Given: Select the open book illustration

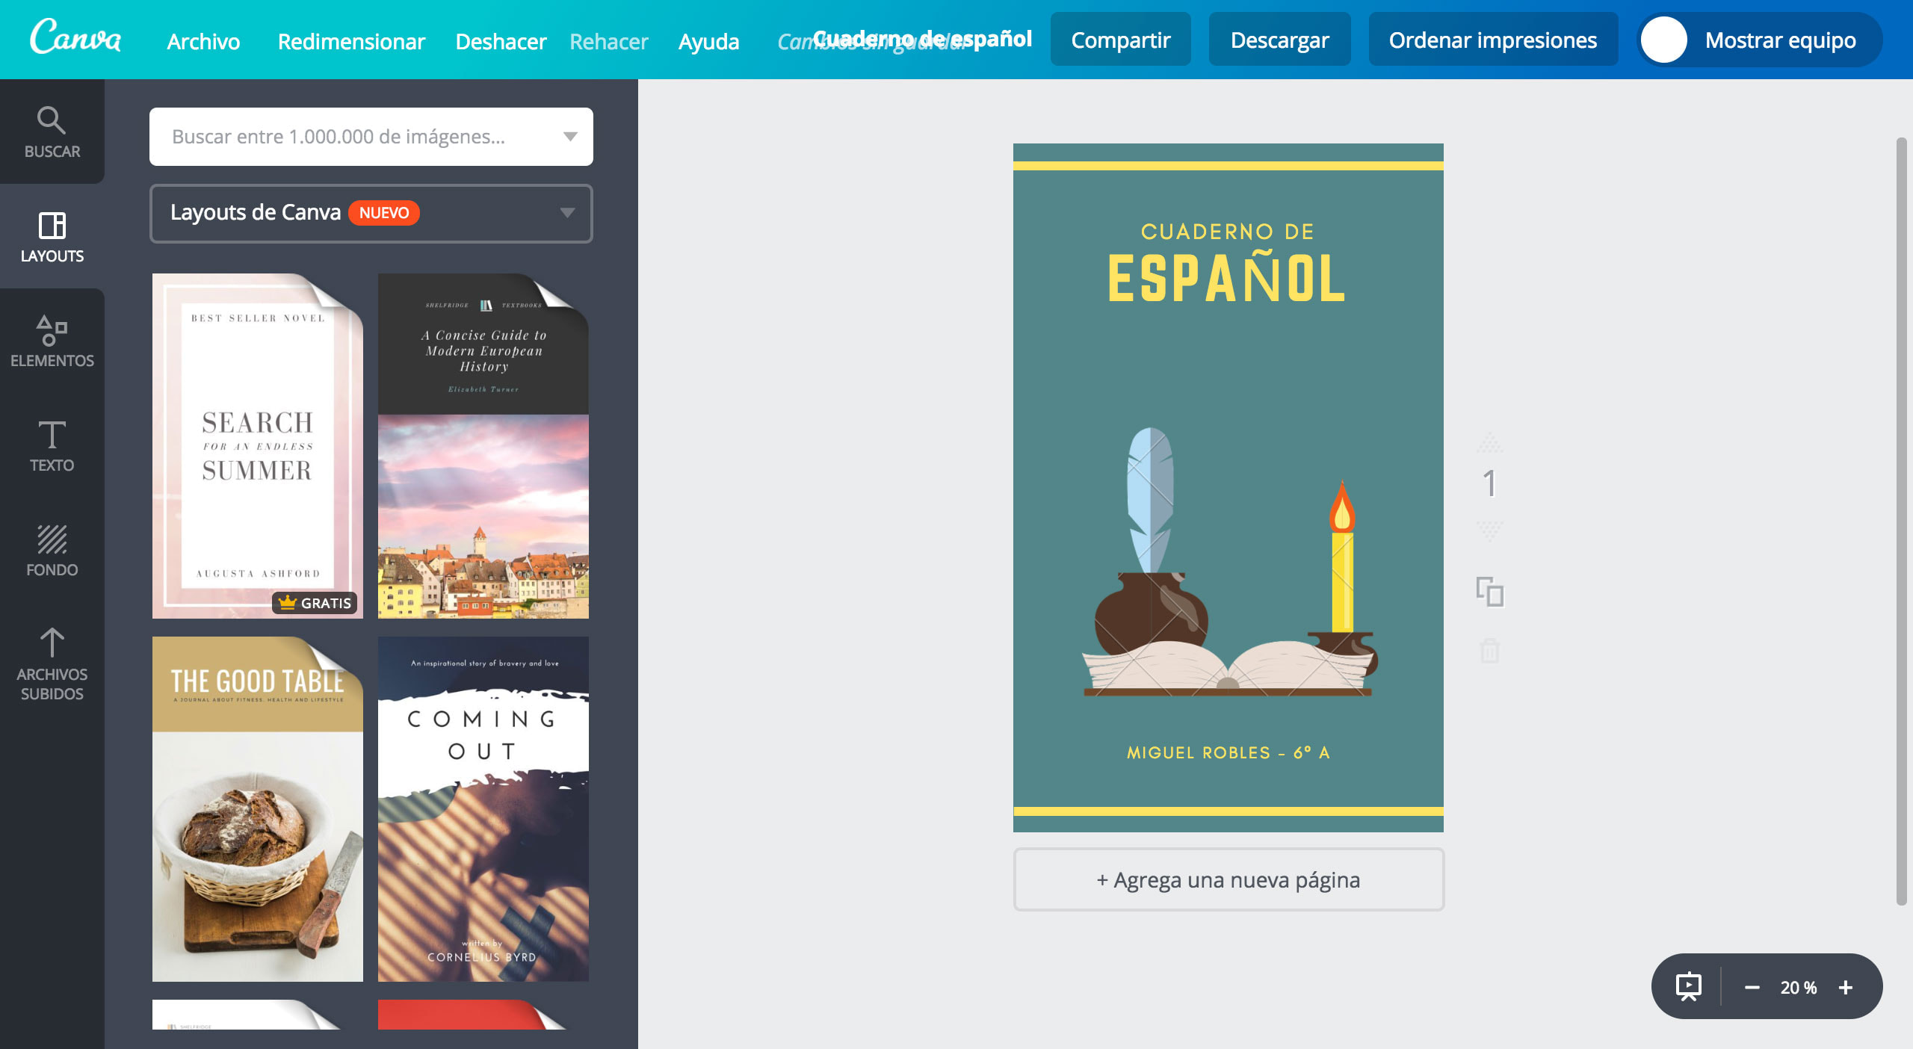Looking at the screenshot, I should [1229, 667].
